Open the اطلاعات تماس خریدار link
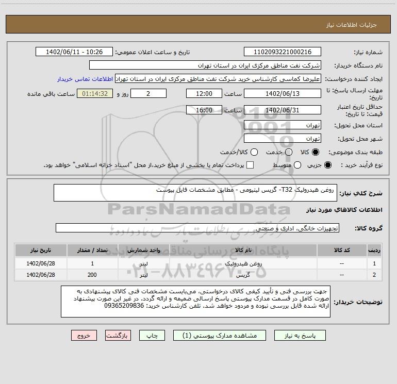 [x=85, y=79]
